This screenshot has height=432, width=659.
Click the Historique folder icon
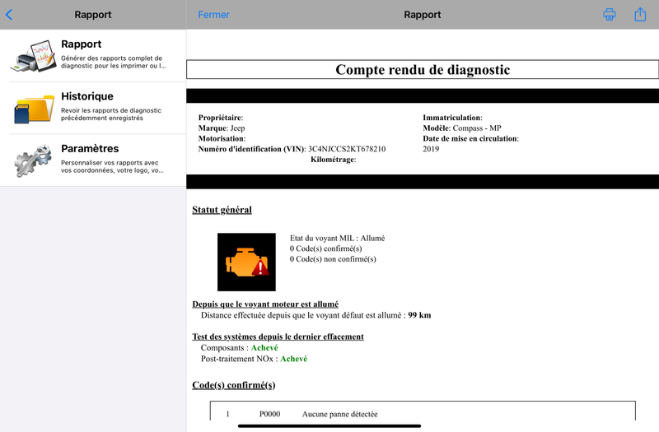click(x=34, y=109)
